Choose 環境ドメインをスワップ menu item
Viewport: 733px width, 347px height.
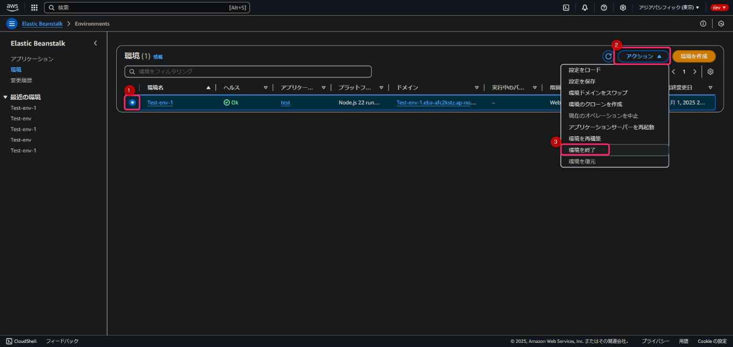tap(615, 93)
